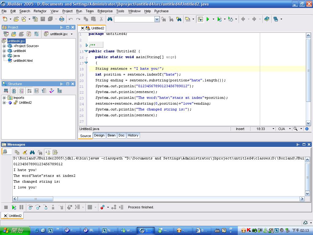Open the Refactor menu
Image resolution: width=313 pixels, height=235 pixels.
click(x=40, y=11)
